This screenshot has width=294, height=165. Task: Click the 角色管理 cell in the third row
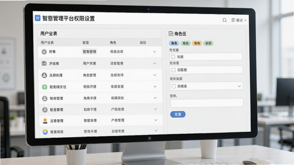point(90,75)
